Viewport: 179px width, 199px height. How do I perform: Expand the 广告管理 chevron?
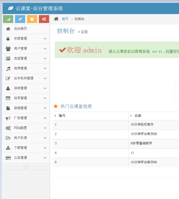pyautogui.click(x=45, y=118)
